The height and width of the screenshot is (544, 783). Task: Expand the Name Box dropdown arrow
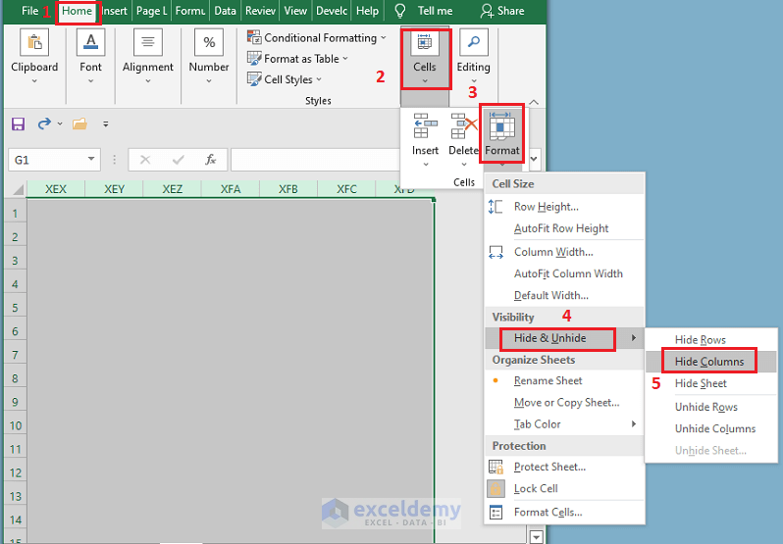pos(91,159)
